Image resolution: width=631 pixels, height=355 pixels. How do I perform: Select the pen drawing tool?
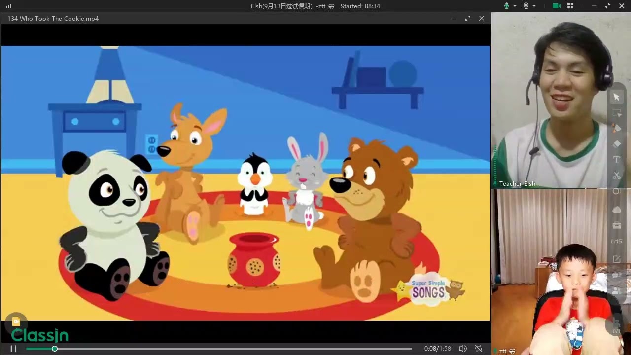coord(616,128)
